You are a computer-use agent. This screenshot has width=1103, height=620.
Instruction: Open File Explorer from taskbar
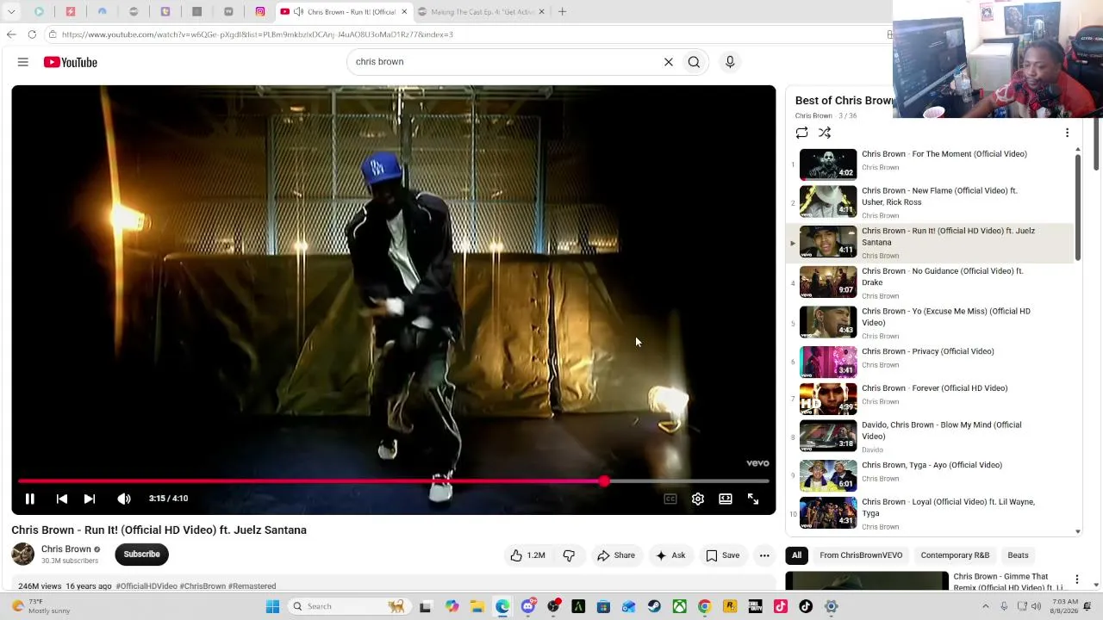click(x=477, y=606)
